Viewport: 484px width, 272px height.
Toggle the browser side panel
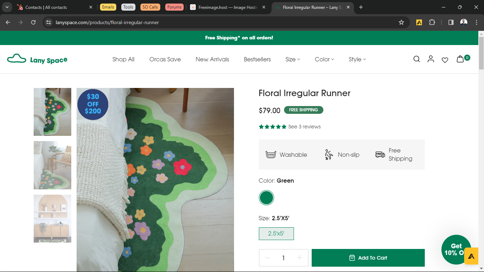click(451, 22)
